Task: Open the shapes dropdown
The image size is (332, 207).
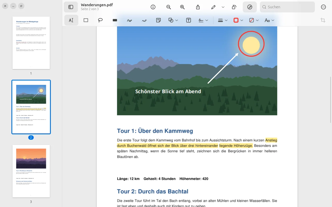Action: (x=173, y=20)
